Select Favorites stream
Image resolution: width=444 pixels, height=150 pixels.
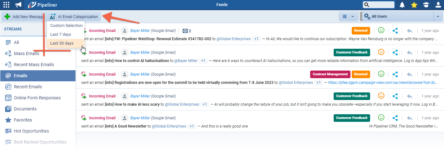(38, 120)
